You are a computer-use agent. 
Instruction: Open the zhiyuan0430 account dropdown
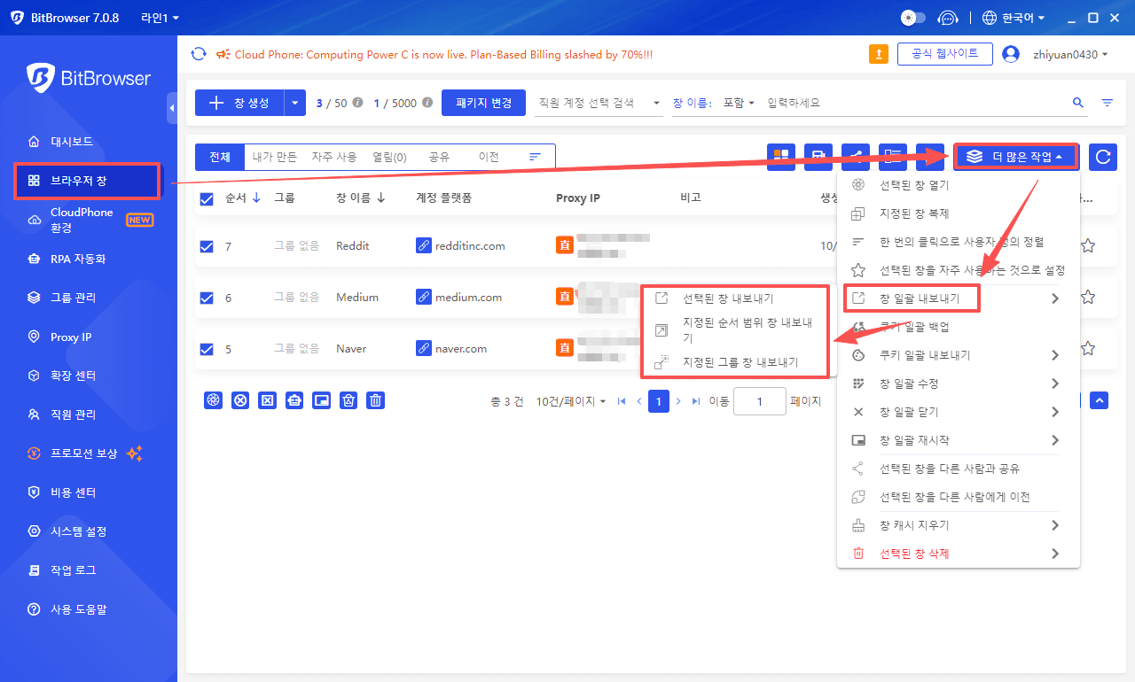pyautogui.click(x=1070, y=54)
